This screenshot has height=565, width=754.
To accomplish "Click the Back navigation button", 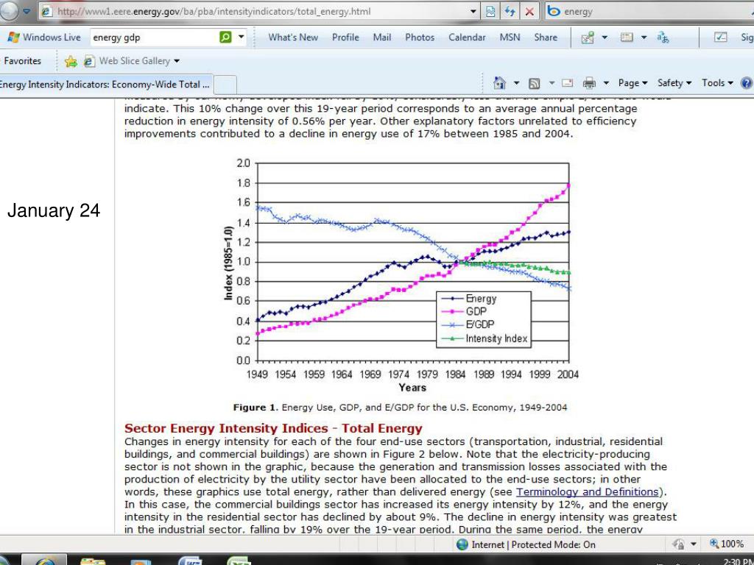I will (x=8, y=10).
